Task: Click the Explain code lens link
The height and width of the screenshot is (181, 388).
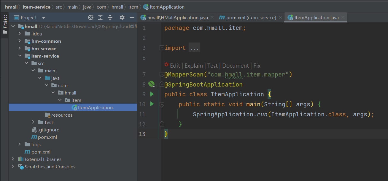Action: (x=194, y=66)
